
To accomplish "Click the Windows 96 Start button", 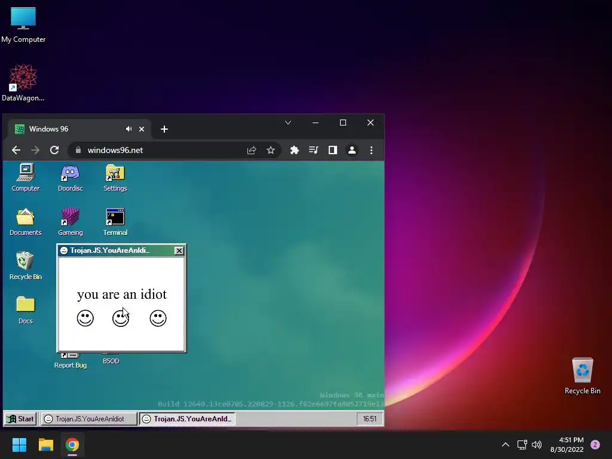I will tap(20, 419).
